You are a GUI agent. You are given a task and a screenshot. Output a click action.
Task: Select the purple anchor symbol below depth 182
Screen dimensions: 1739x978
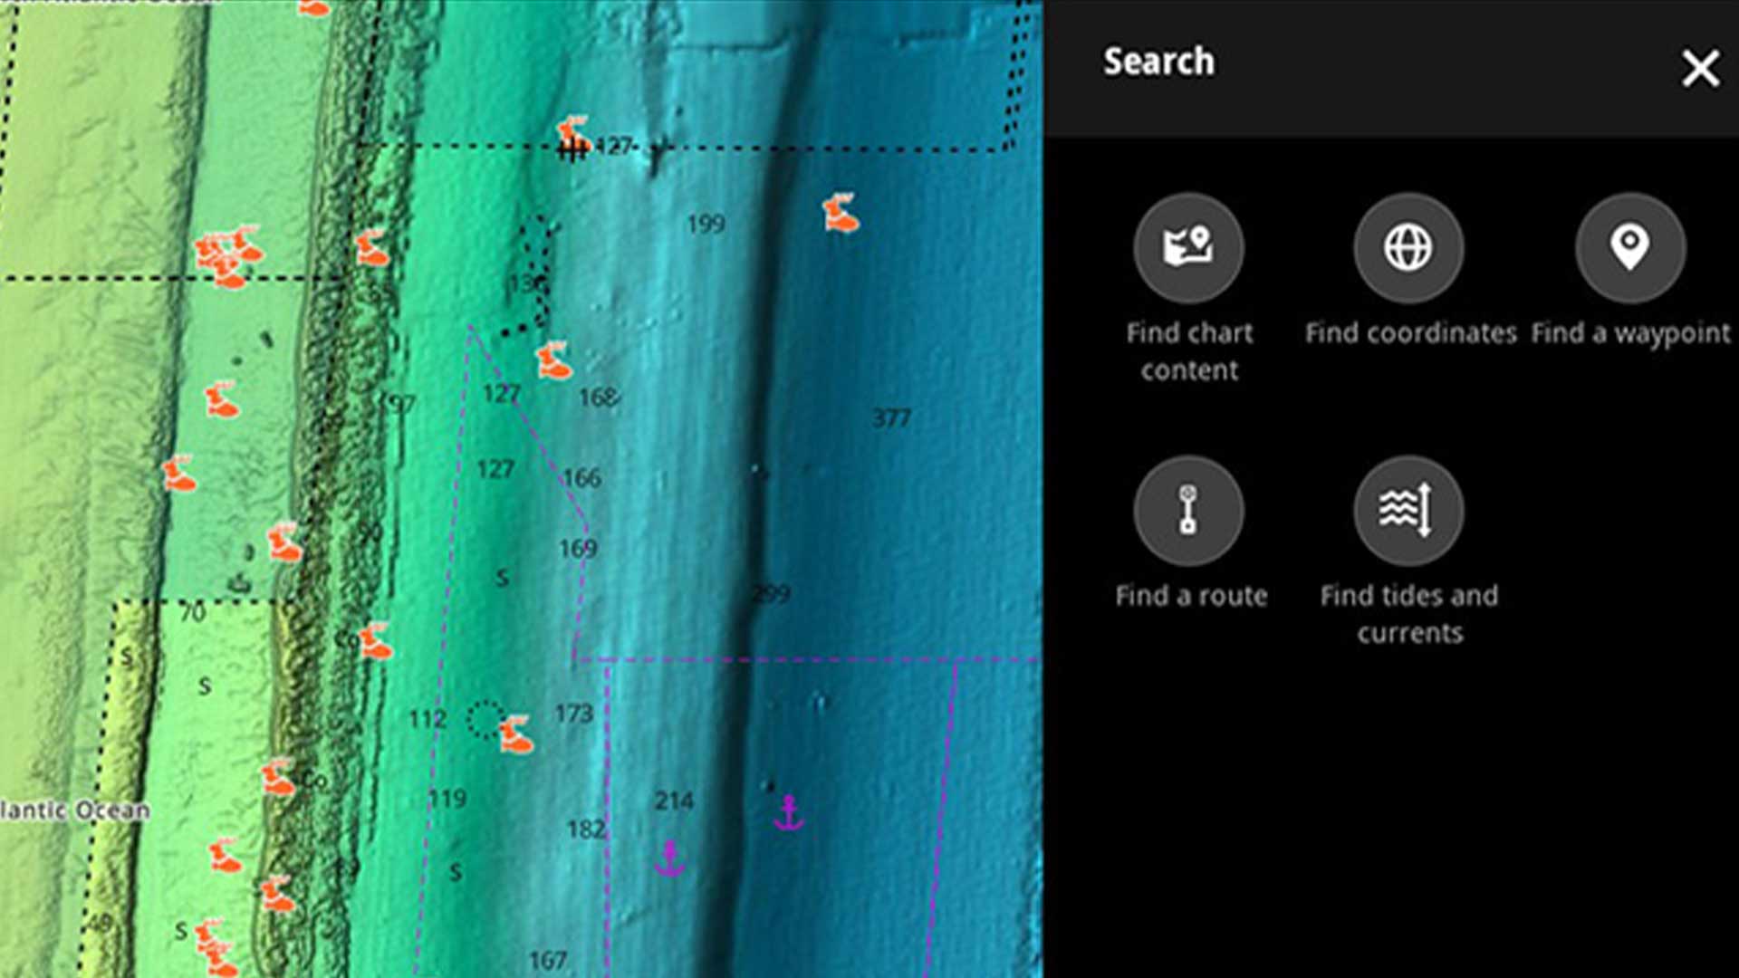(669, 858)
